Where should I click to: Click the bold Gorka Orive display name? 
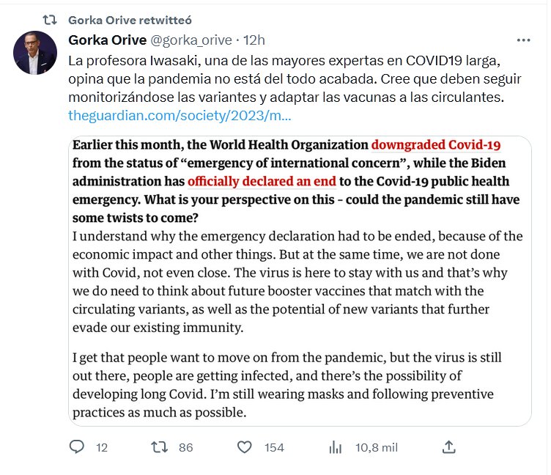(106, 40)
